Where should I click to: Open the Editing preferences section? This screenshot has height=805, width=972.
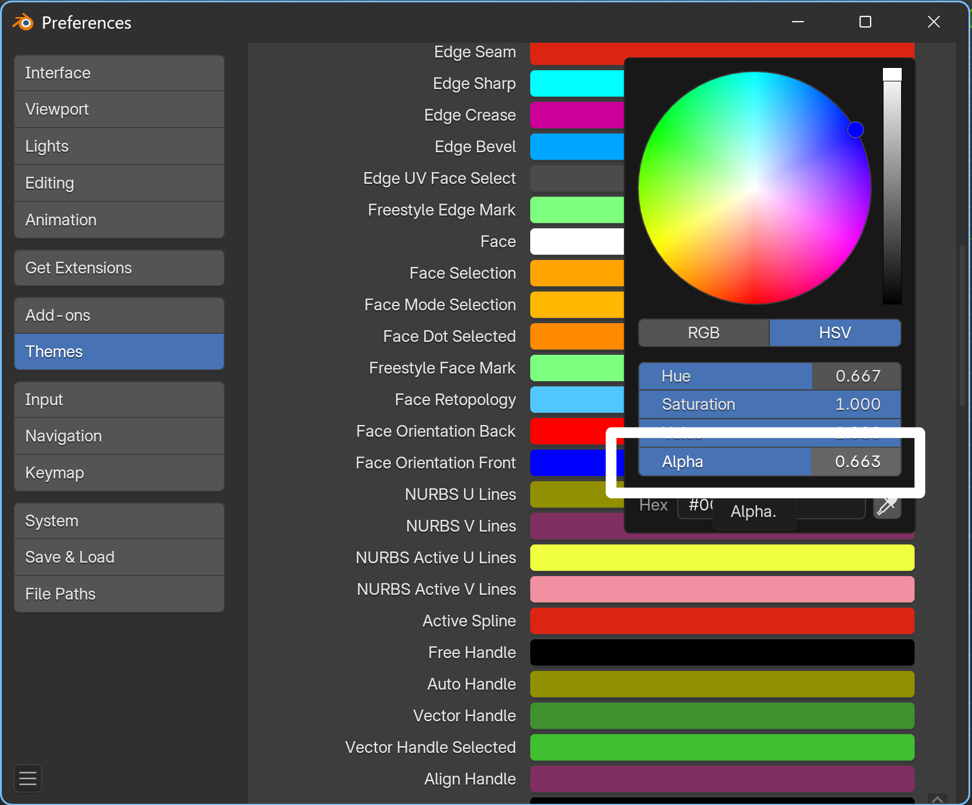(120, 183)
